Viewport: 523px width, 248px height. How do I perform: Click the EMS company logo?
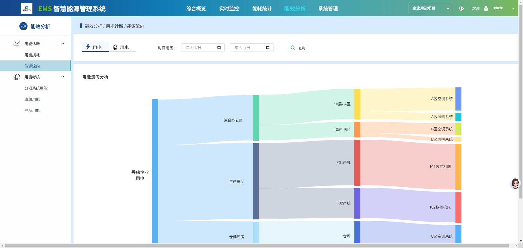click(27, 9)
